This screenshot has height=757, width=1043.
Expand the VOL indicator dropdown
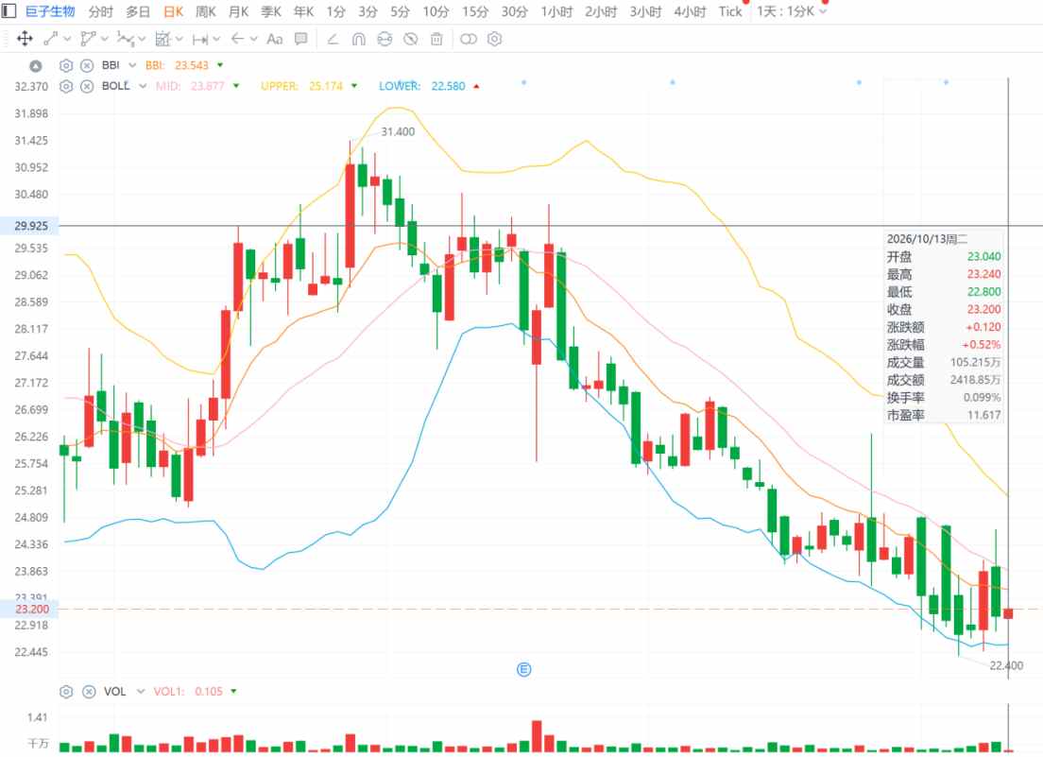141,692
